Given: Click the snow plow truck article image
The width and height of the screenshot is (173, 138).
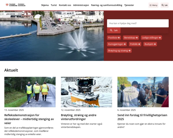Looking at the screenshot, I should (x=86, y=92).
